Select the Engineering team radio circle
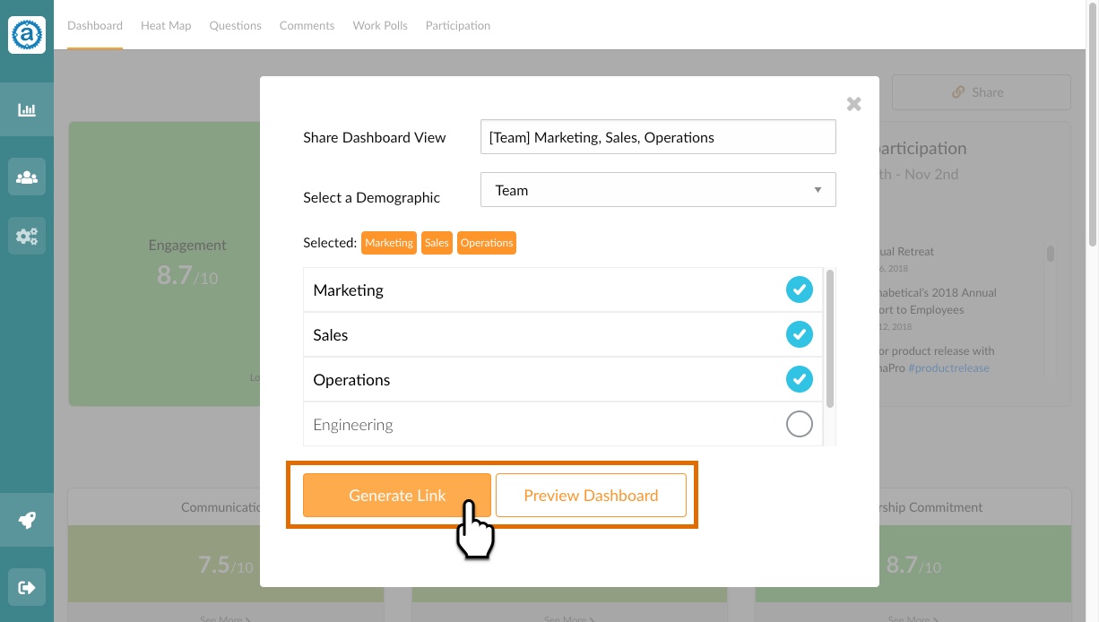 800,424
